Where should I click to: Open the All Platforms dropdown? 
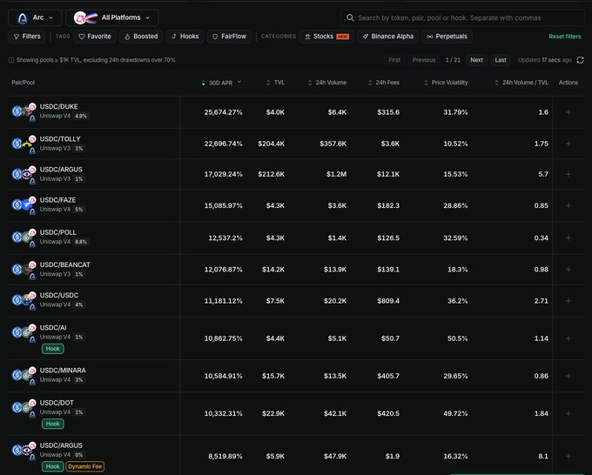click(112, 17)
